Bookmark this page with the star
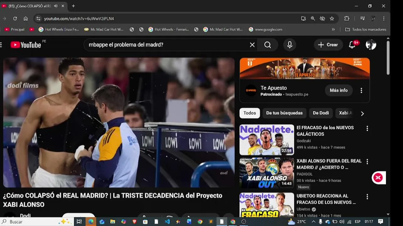This screenshot has width=403, height=226. [332, 19]
